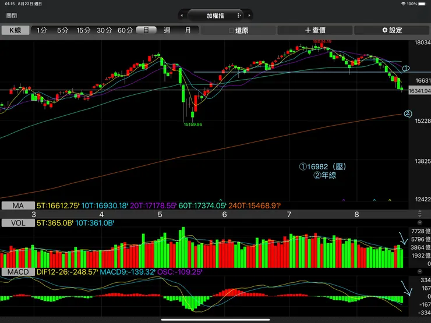Collapse the MACD panel with minus icon

point(419,272)
